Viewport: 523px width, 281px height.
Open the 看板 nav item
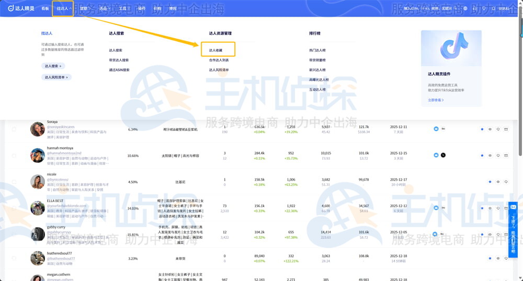tap(46, 8)
